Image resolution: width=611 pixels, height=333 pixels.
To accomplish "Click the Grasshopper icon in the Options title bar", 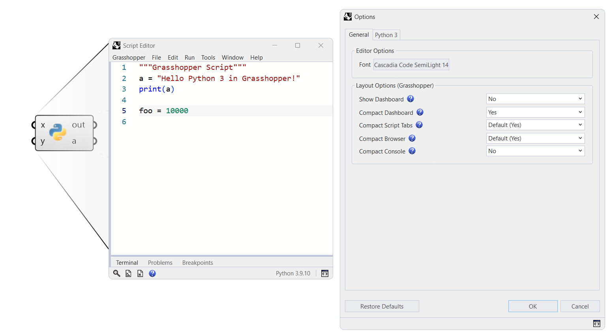I will (348, 17).
